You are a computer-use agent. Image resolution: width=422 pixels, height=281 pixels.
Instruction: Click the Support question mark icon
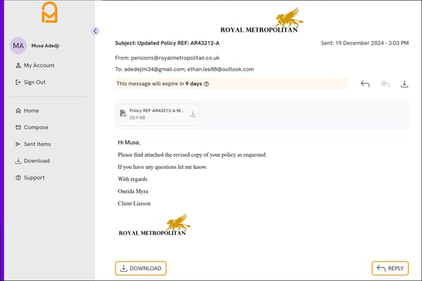pyautogui.click(x=18, y=178)
